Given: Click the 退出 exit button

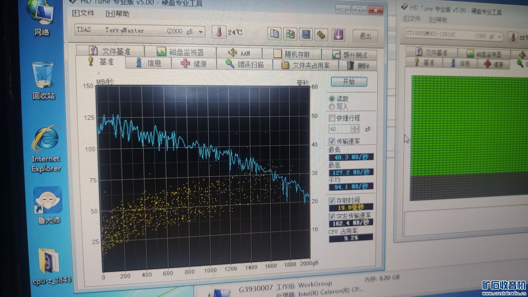Looking at the screenshot, I should coord(365,36).
